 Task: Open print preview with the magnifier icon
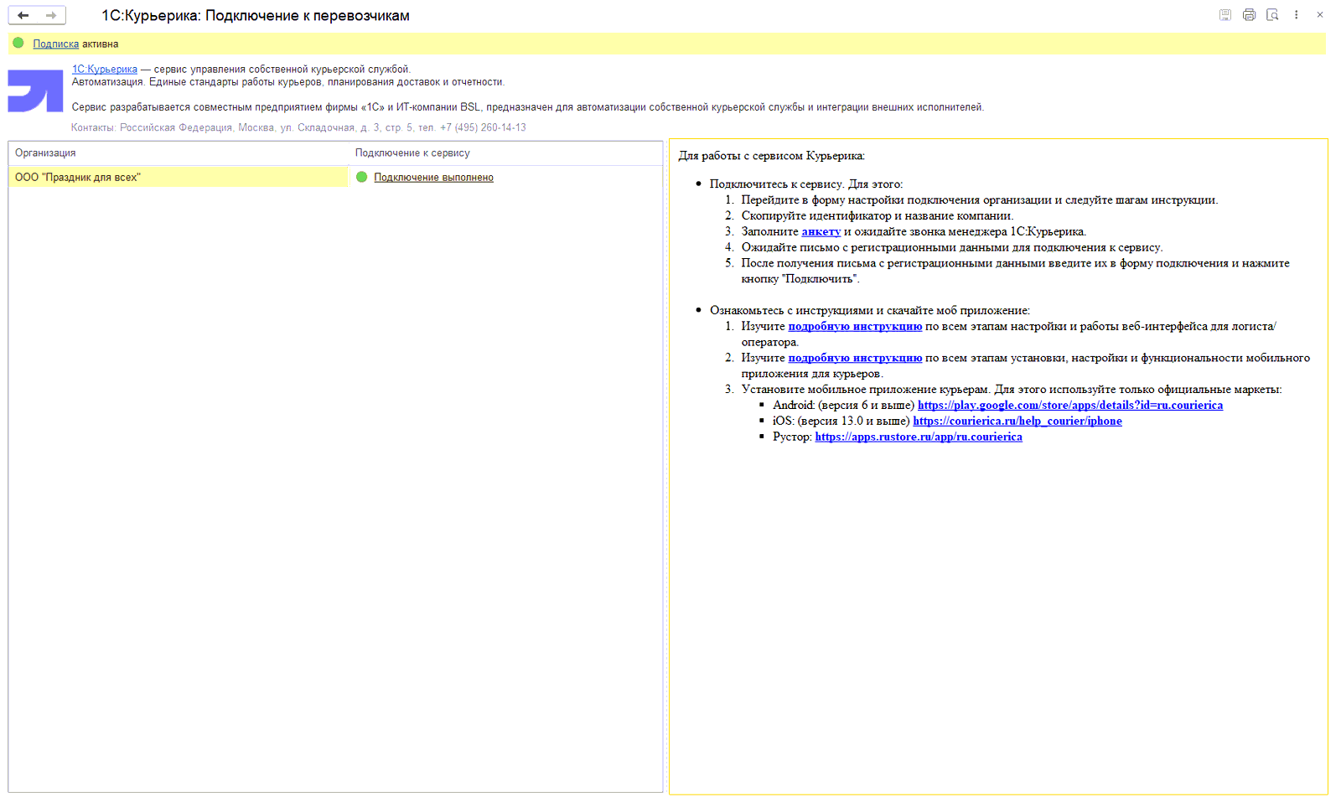coord(1272,15)
